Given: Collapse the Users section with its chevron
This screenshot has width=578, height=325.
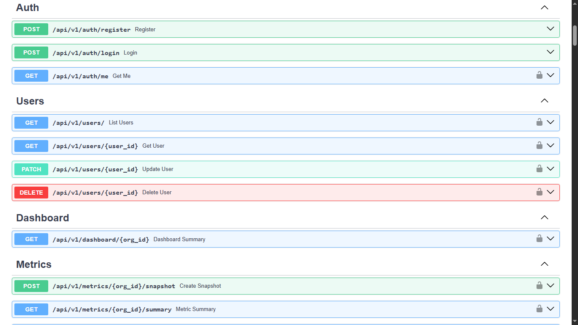Looking at the screenshot, I should click(545, 101).
